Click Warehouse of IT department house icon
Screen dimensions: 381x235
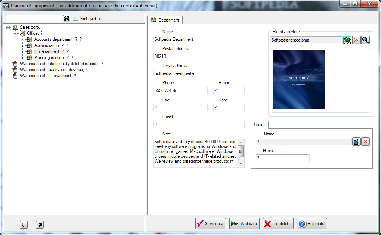point(15,76)
